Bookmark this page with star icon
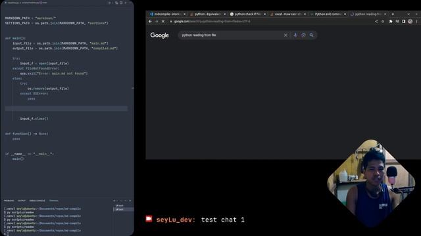421x236 pixels. point(383,22)
